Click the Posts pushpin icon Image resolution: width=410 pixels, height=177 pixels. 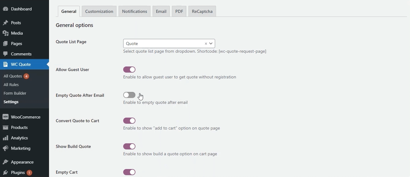point(6,23)
